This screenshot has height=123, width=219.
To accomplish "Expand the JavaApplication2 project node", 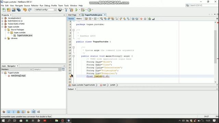I will (2, 18).
